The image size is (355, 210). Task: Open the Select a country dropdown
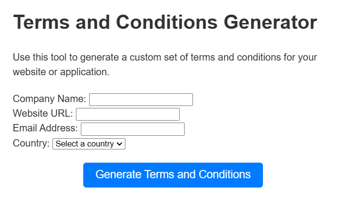tap(89, 144)
